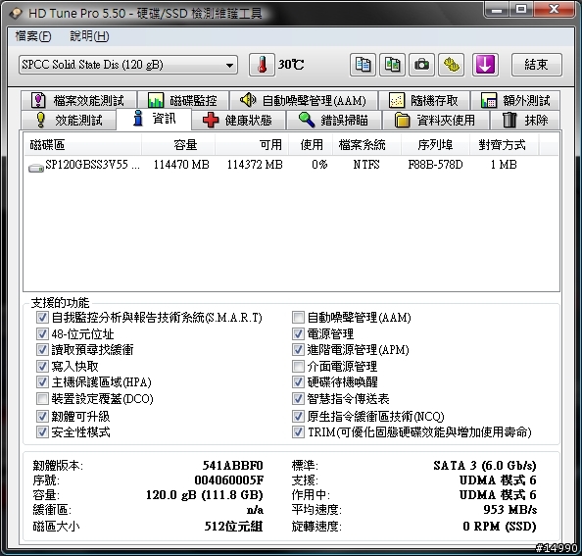Toggle the 寫入快取 checkbox
This screenshot has height=556, width=582.
point(42,366)
